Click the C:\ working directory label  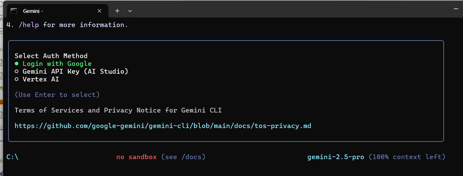[13, 157]
